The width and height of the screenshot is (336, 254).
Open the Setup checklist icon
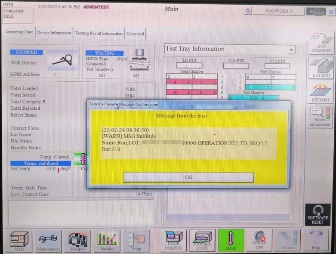[x=136, y=241]
